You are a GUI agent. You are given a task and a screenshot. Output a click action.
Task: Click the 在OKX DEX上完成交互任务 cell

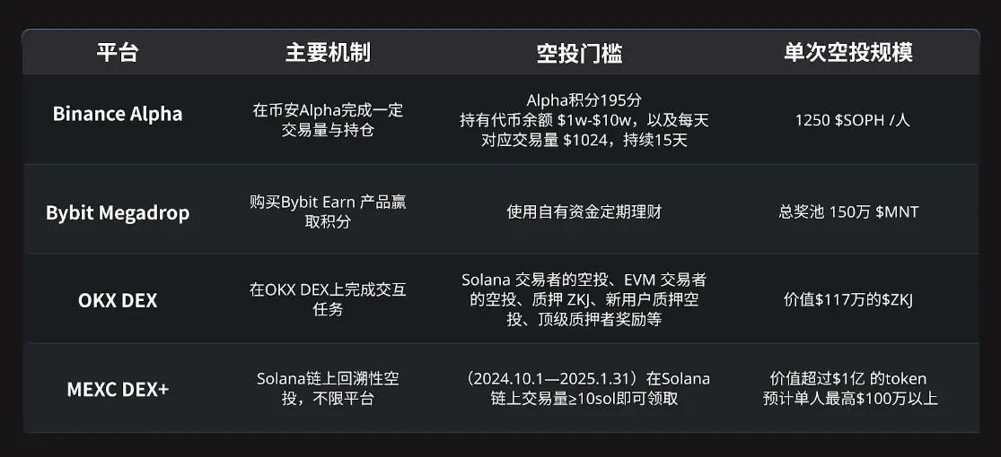click(x=328, y=299)
